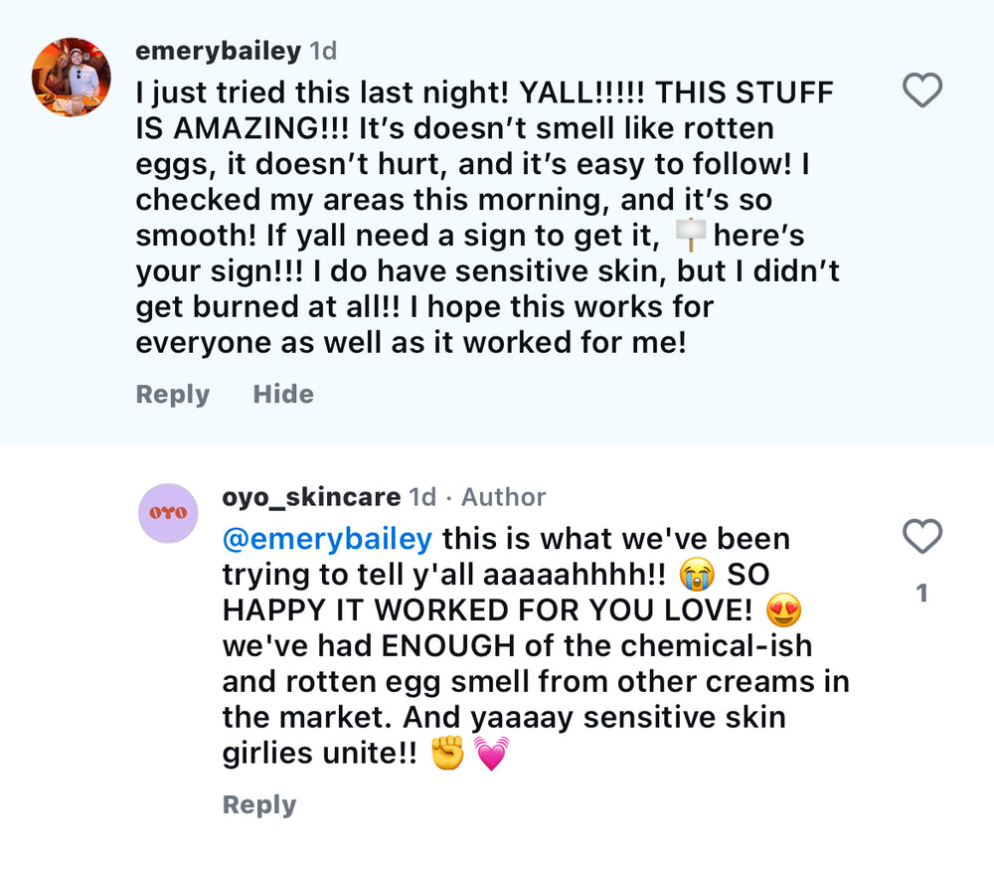Like emerybailey's comment with the heart
The image size is (994, 872).
921,91
